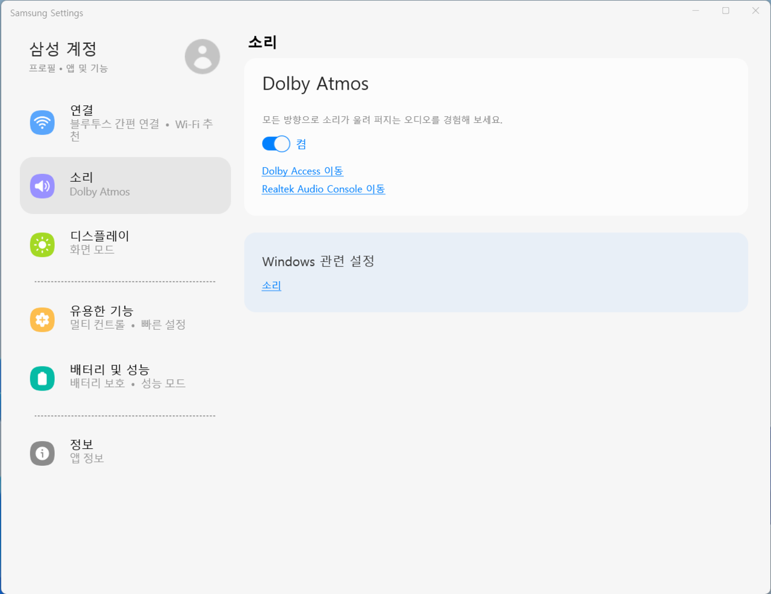Click the purple speaker icon for 소리
The height and width of the screenshot is (594, 771).
[42, 186]
